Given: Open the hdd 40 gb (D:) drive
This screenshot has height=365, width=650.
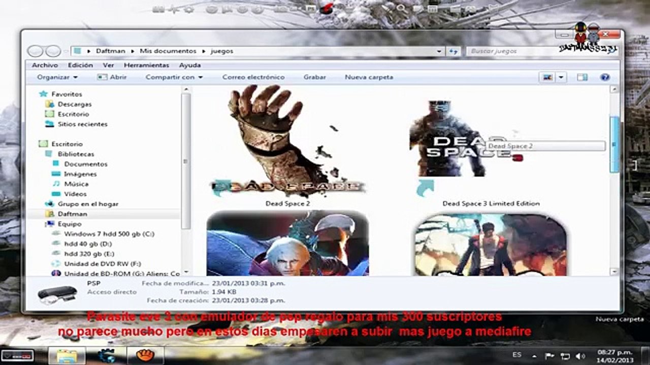Looking at the screenshot, I should tap(88, 244).
